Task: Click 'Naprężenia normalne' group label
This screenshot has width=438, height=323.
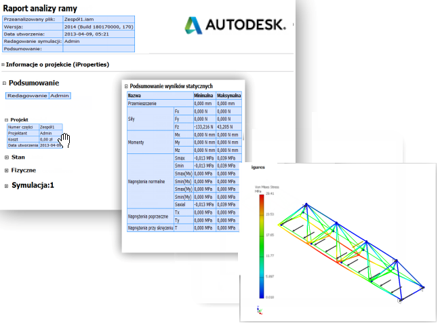Action: pos(151,181)
